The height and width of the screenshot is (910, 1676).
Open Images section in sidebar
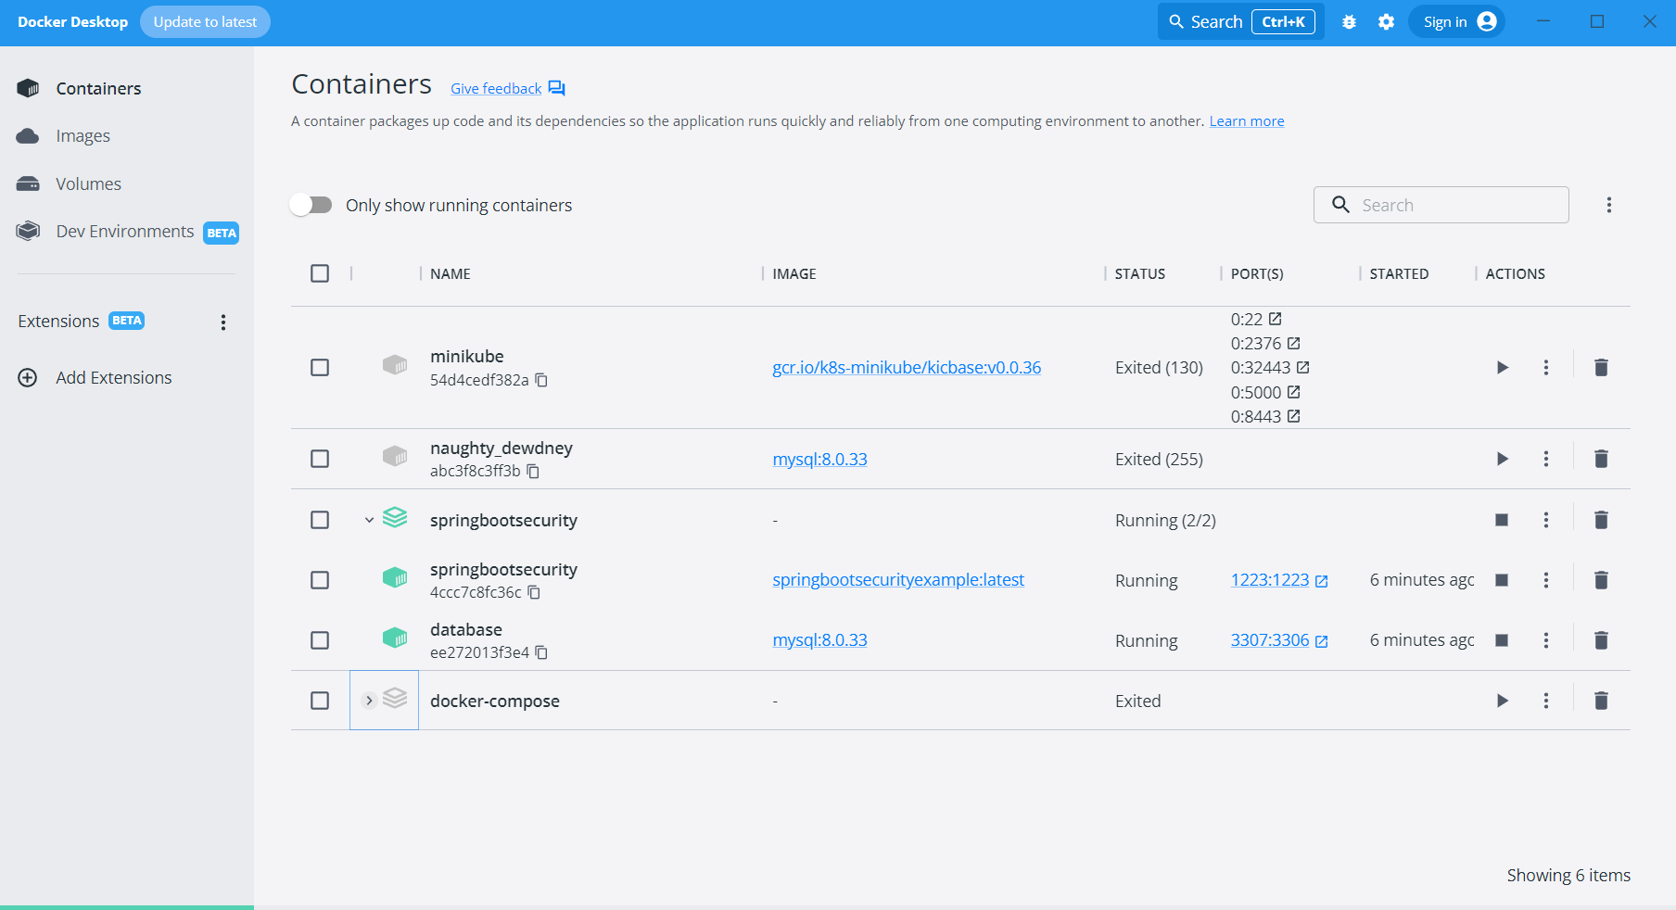[83, 136]
